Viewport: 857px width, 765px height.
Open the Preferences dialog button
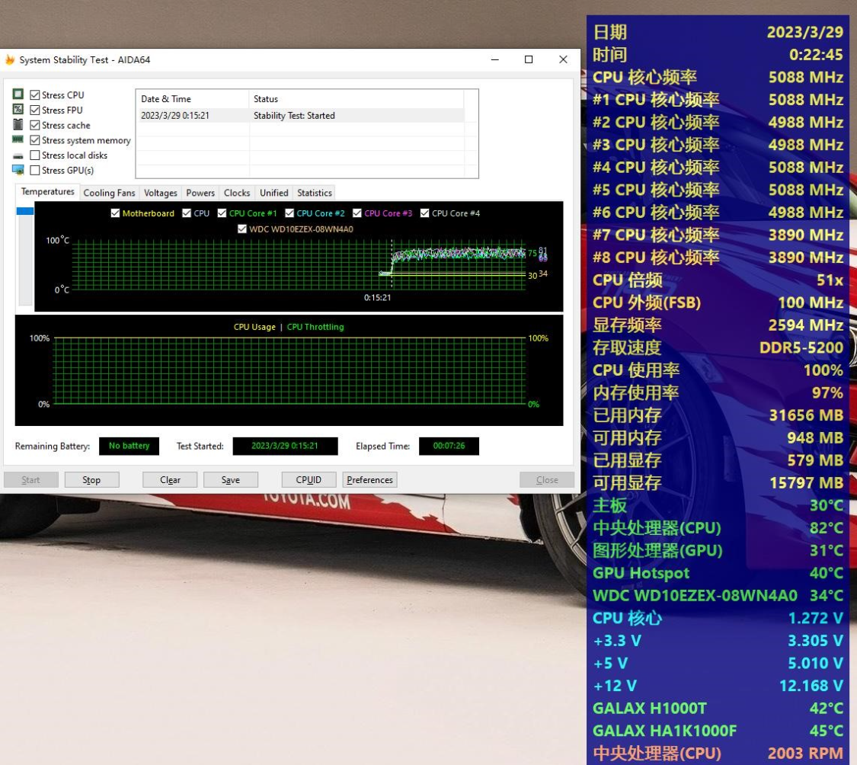(x=369, y=479)
